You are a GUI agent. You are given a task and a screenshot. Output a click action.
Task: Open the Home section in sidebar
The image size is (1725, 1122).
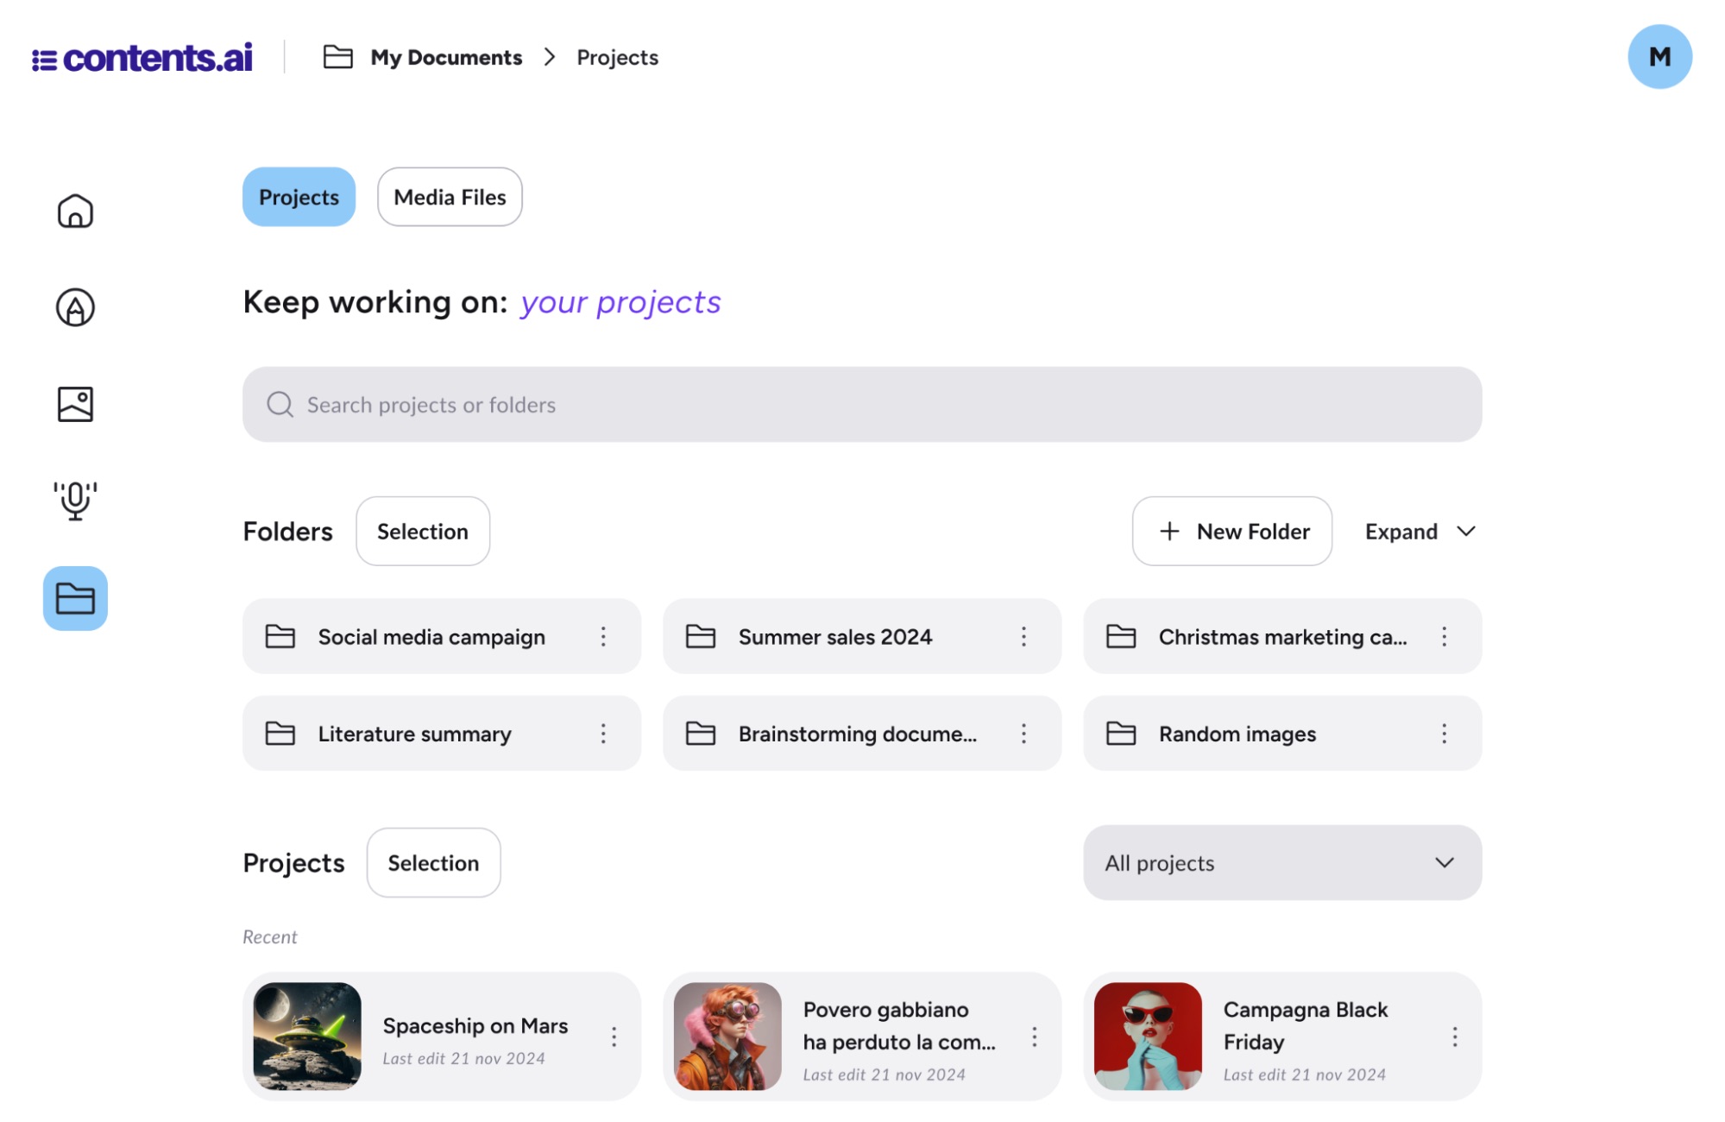click(74, 210)
